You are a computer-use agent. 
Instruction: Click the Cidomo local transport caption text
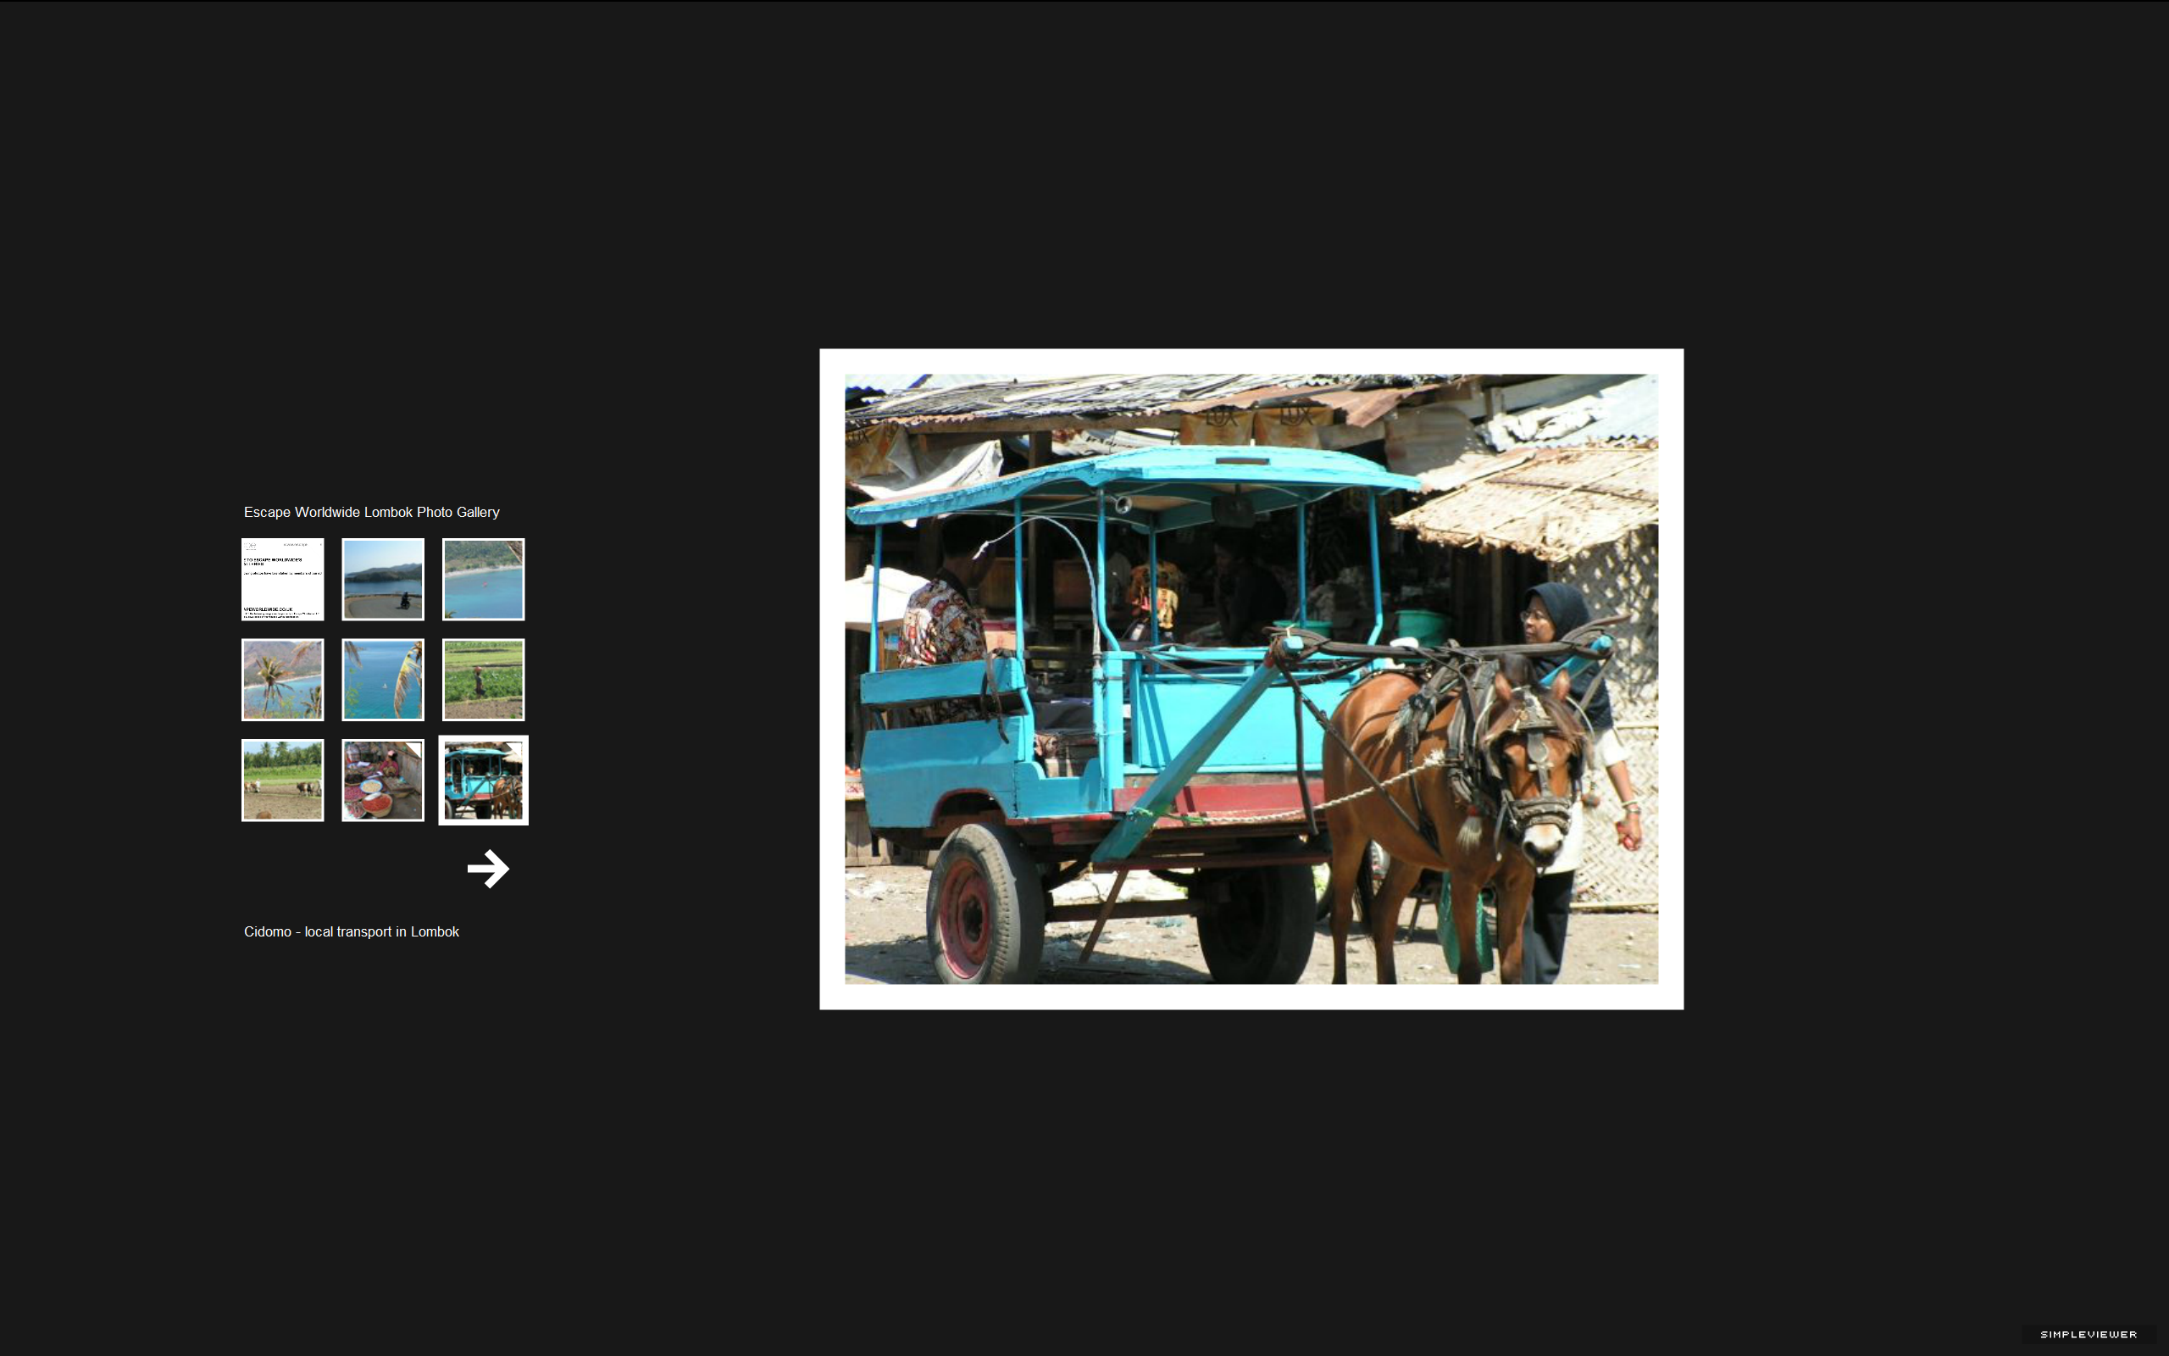352,931
